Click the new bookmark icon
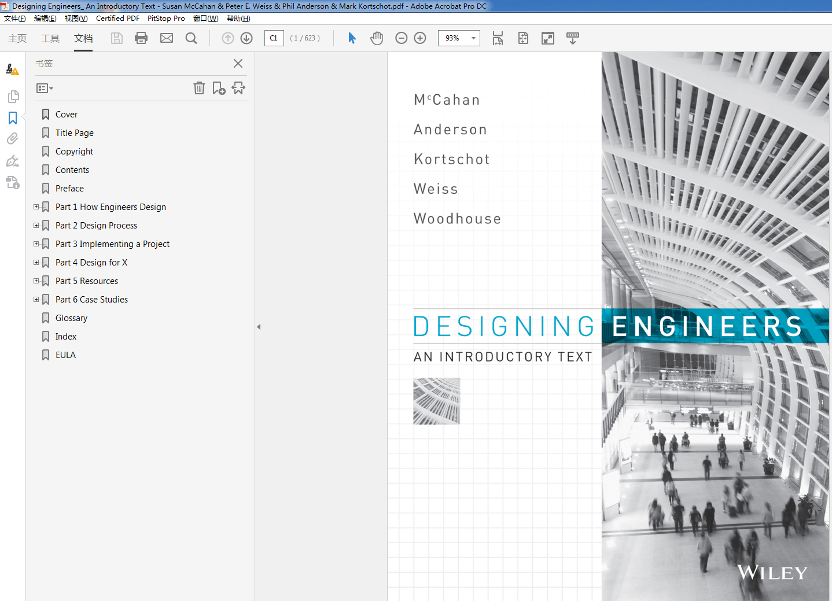Viewport: 832px width, 601px height. 219,88
